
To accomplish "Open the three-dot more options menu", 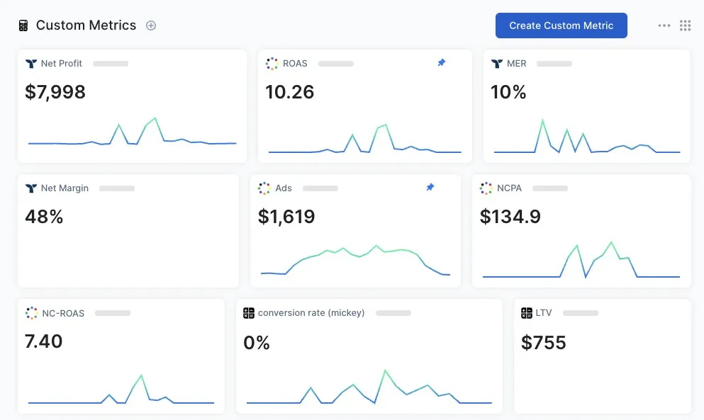I will tap(664, 25).
